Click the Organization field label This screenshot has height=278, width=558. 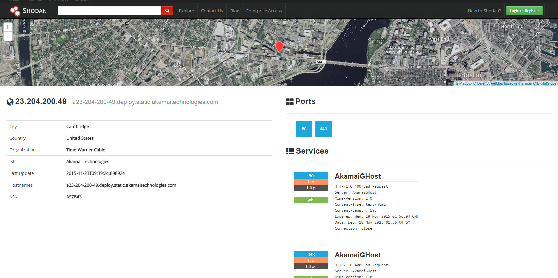[x=22, y=150]
